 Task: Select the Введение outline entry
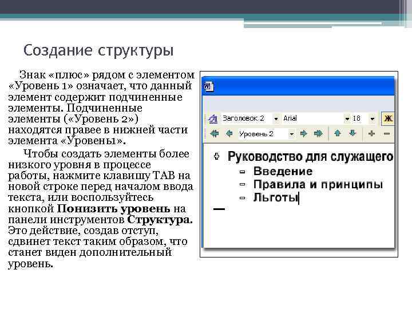(283, 171)
